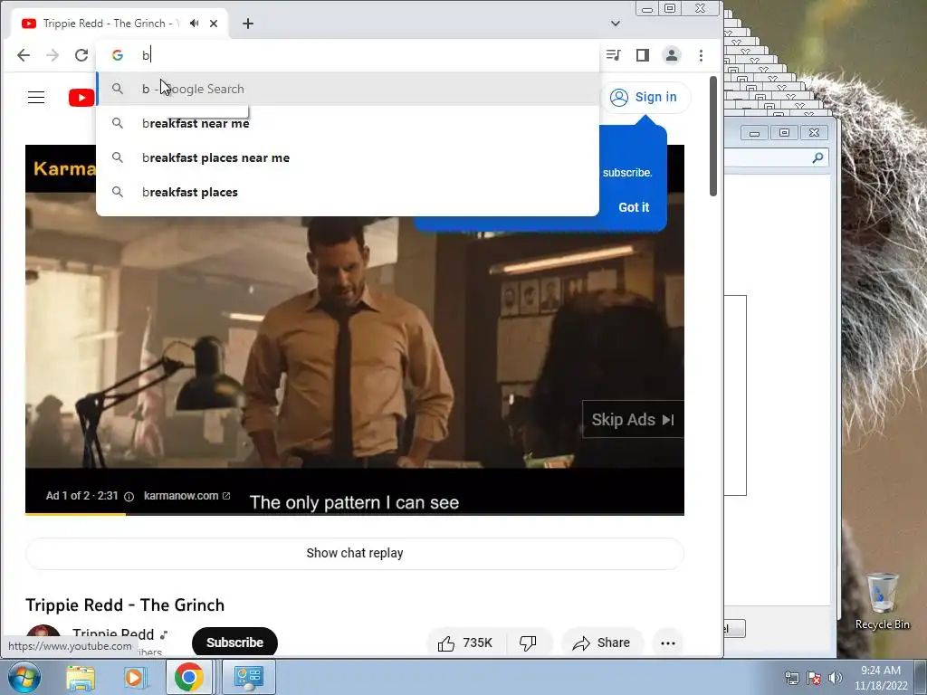Dislike the video with thumbs down
The height and width of the screenshot is (695, 927).
[x=528, y=643]
